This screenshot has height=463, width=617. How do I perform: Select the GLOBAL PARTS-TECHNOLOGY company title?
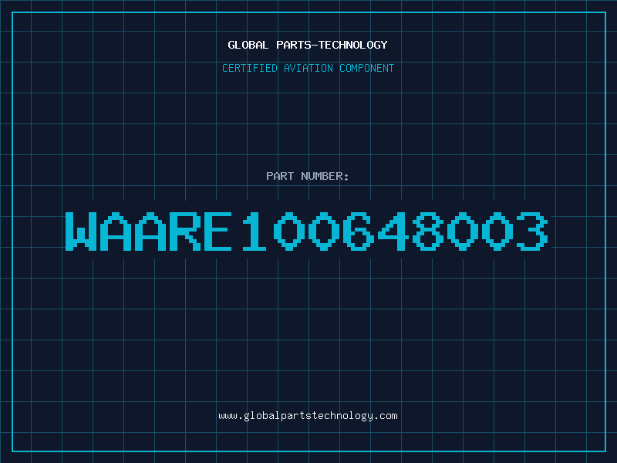308,46
